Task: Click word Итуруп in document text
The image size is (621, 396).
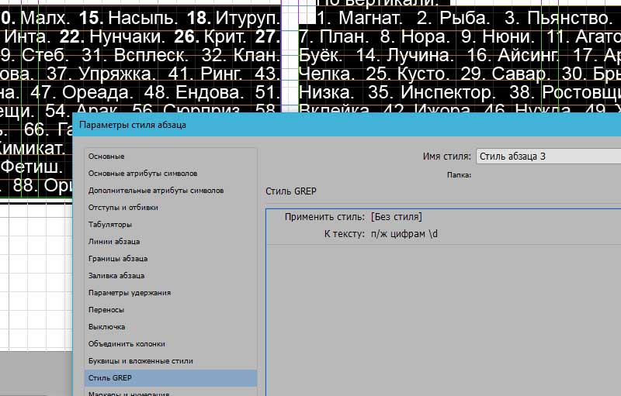Action: [246, 18]
